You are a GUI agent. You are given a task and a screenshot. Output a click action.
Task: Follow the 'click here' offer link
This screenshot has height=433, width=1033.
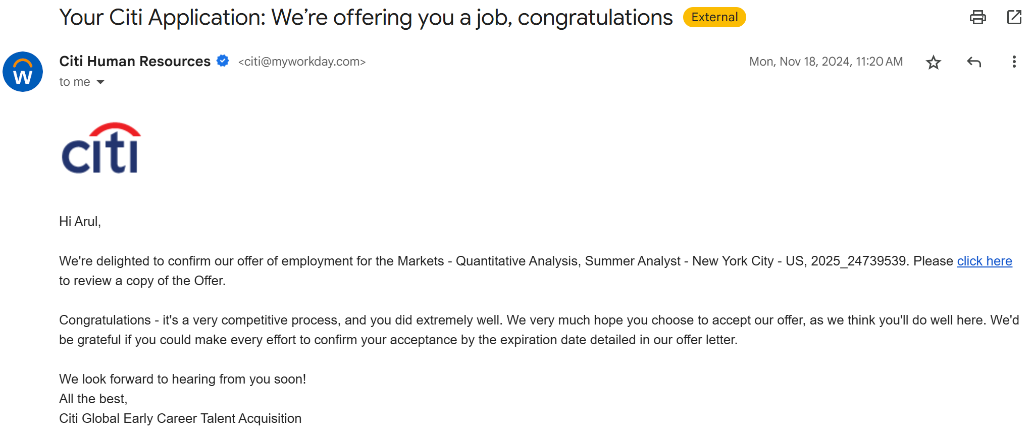(x=984, y=261)
